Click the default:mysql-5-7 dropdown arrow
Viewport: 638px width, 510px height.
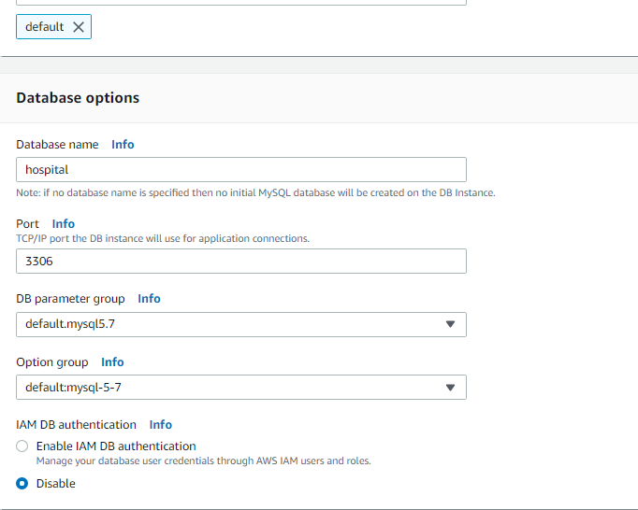point(450,388)
